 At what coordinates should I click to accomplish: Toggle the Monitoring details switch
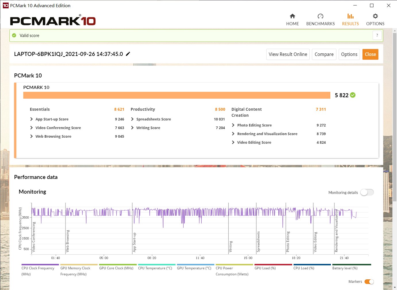coord(367,192)
